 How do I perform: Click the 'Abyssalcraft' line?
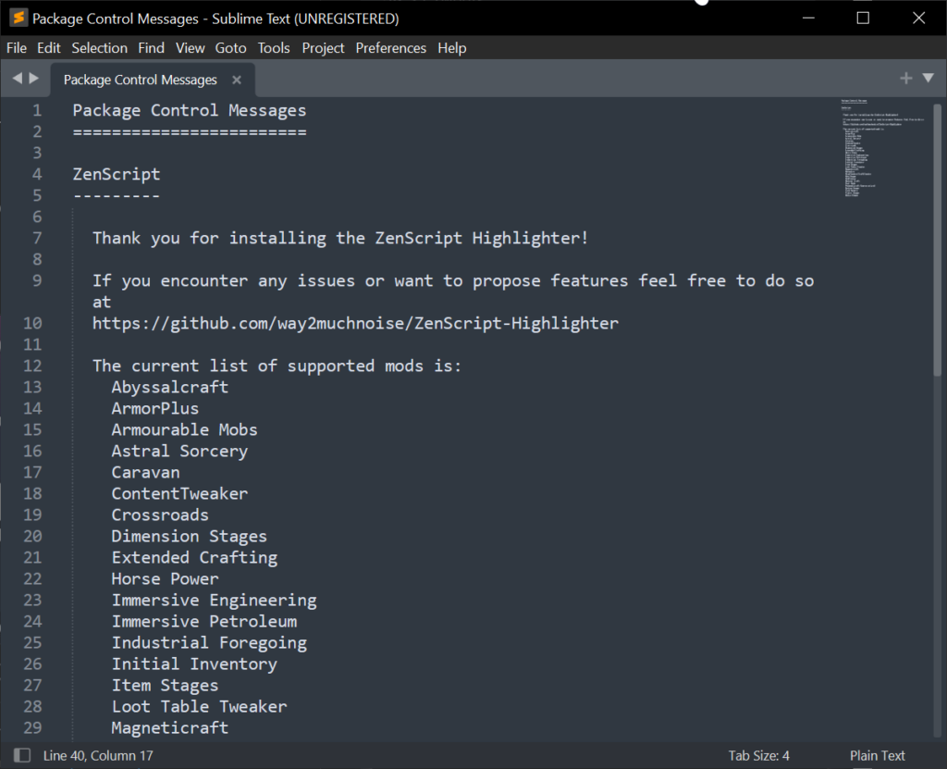pos(170,388)
